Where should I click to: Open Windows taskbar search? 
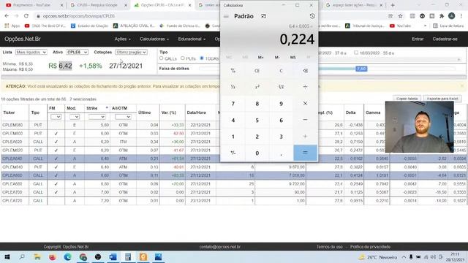tap(22, 256)
